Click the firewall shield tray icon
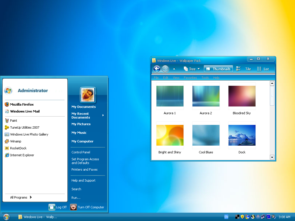The height and width of the screenshot is (221, 295). 247,217
